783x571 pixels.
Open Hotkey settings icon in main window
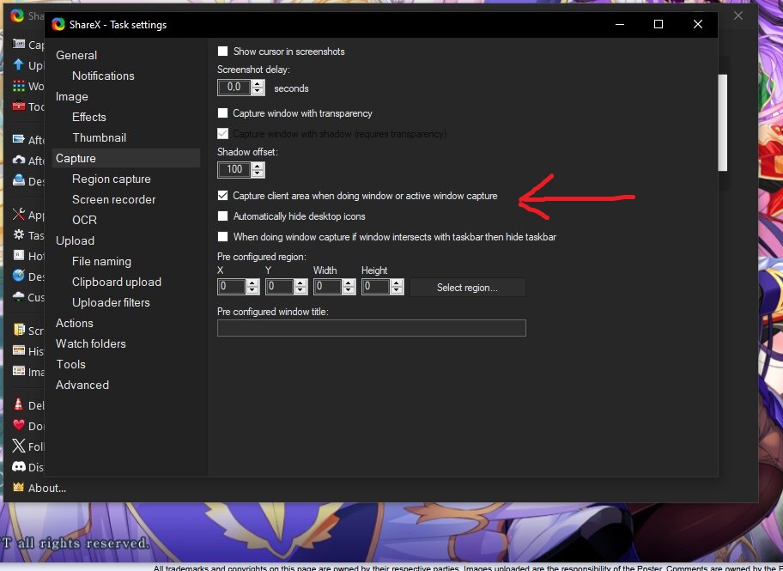point(19,255)
